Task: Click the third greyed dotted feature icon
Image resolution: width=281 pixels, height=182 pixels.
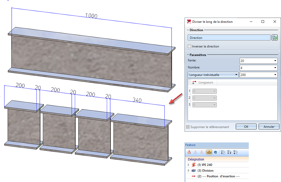Action: [202, 152]
